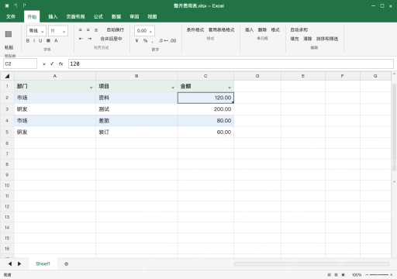
Task: Apply currency ¥ number format
Action: [137, 40]
